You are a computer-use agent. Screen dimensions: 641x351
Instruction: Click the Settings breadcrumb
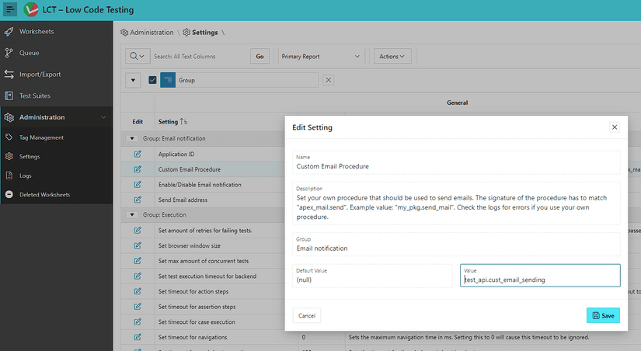[x=200, y=33]
